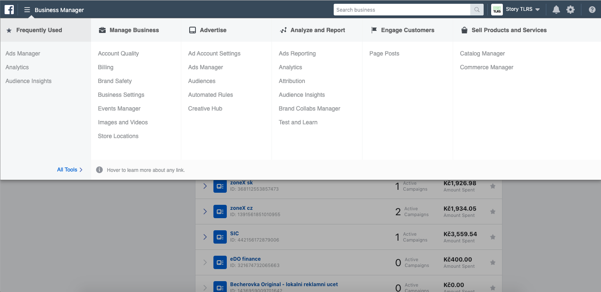Open Ads Manager under Advertise
The width and height of the screenshot is (601, 292).
pos(205,67)
